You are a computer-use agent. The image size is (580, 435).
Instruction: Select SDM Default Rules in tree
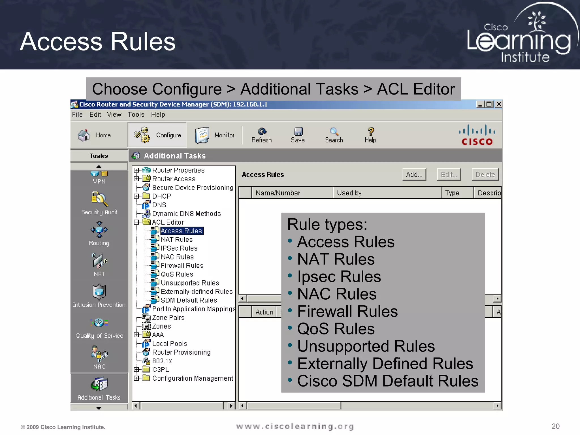[x=189, y=300]
